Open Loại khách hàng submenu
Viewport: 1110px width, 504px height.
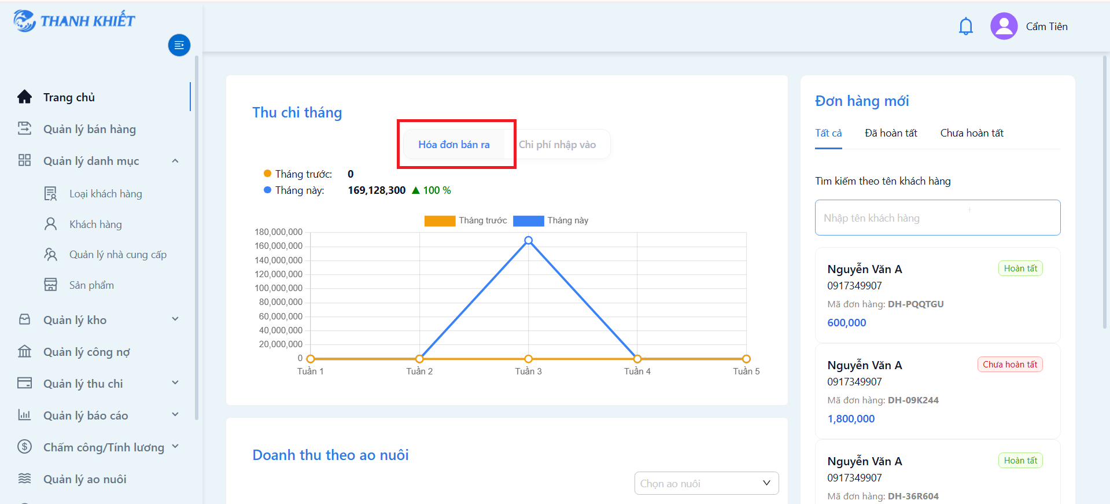pos(105,194)
